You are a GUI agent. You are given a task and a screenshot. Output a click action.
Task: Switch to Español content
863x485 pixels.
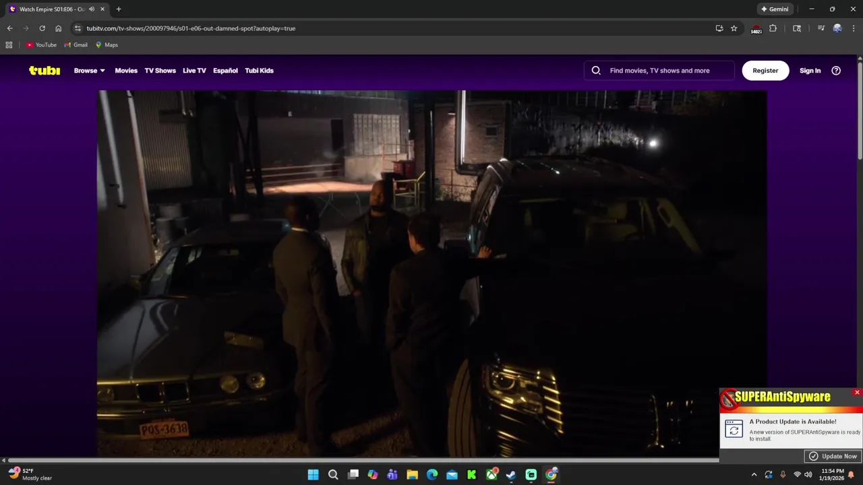point(225,70)
